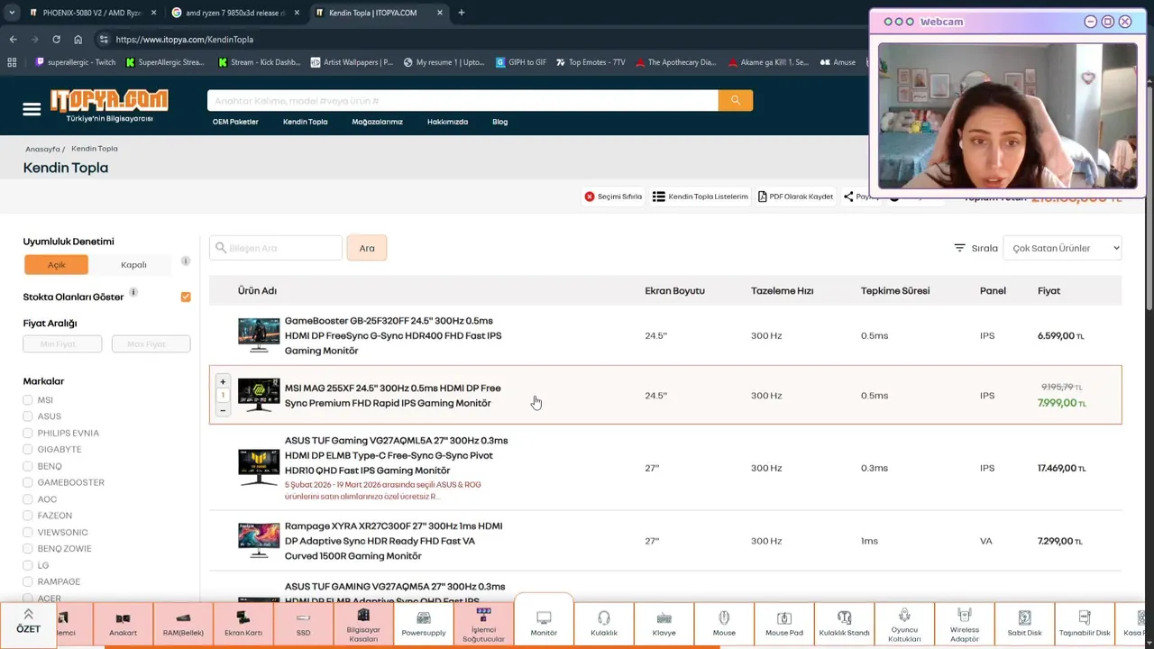This screenshot has height=649, width=1154.
Task: Click the info icon beside Stokta Olanları Göster
Action: point(133,292)
